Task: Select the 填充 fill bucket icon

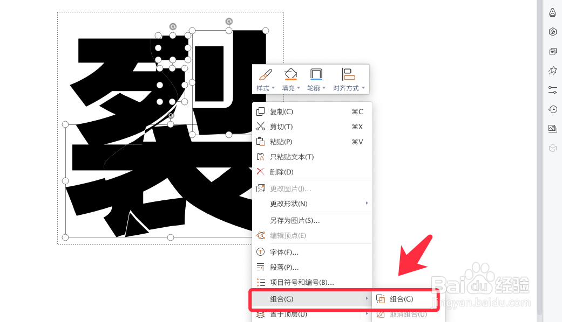Action: 290,74
